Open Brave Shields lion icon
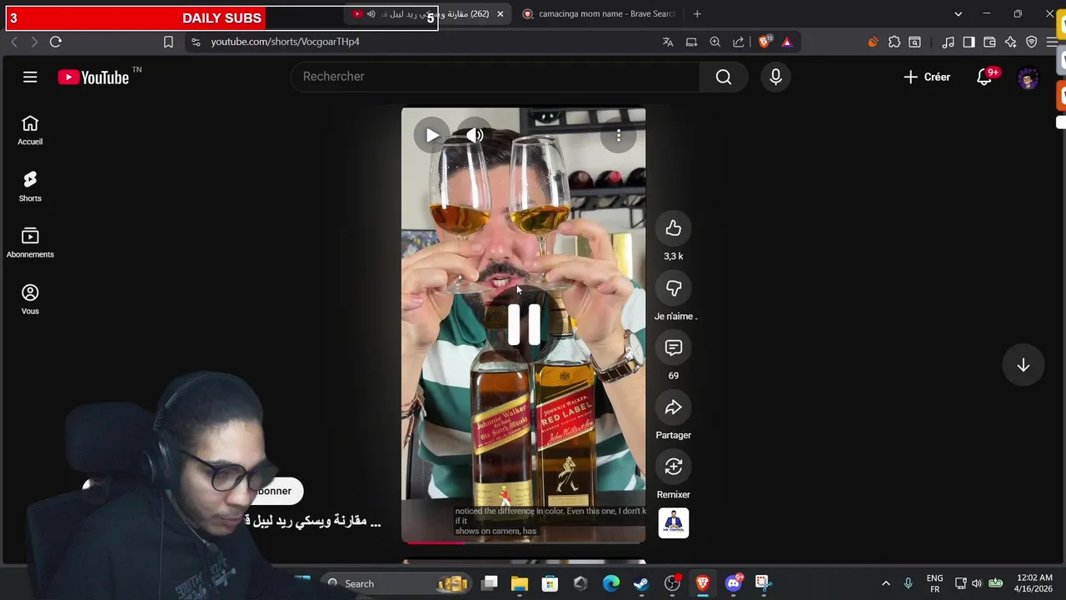The width and height of the screenshot is (1066, 600). click(765, 42)
